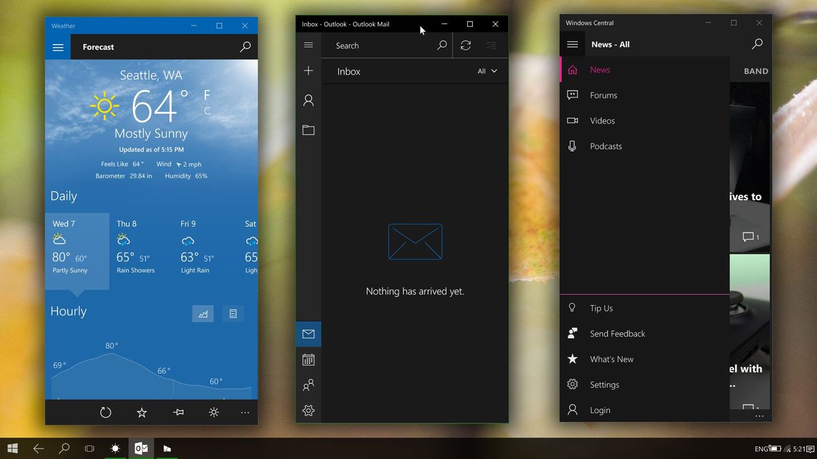Screen dimensions: 817x459
Task: Open Settings in Windows Central menu
Action: pyautogui.click(x=645, y=385)
